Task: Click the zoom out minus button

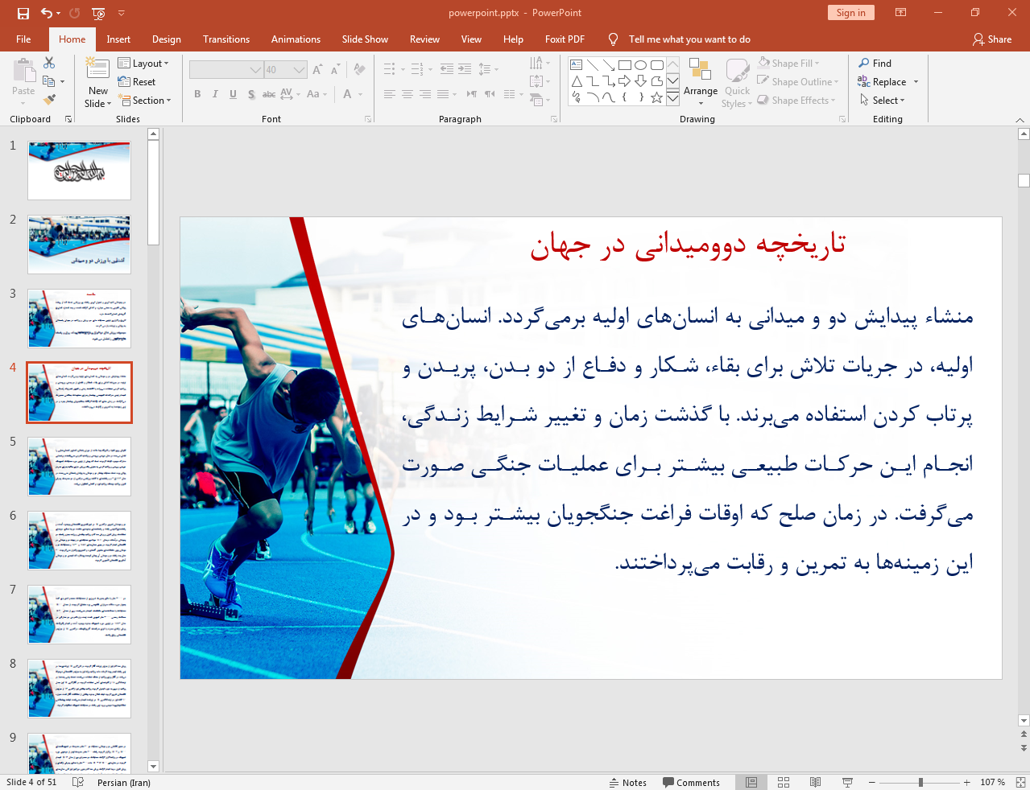Action: pos(871,782)
